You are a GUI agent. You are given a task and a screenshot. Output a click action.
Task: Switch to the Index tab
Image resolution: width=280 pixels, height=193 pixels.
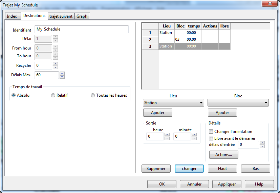pos(12,16)
